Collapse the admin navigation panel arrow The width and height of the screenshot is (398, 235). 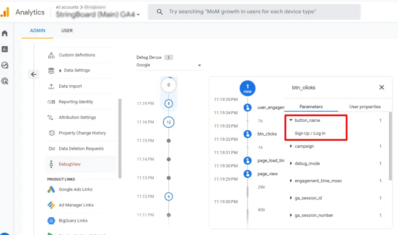(34, 74)
